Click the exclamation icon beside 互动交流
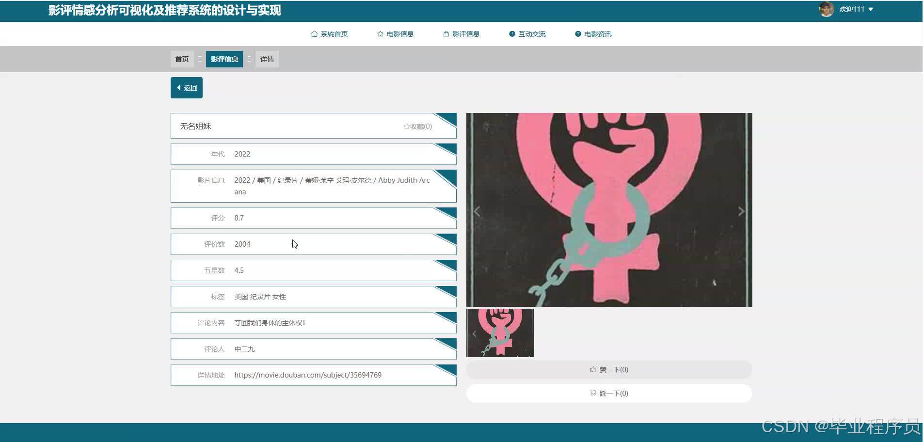923x442 pixels. 512,34
